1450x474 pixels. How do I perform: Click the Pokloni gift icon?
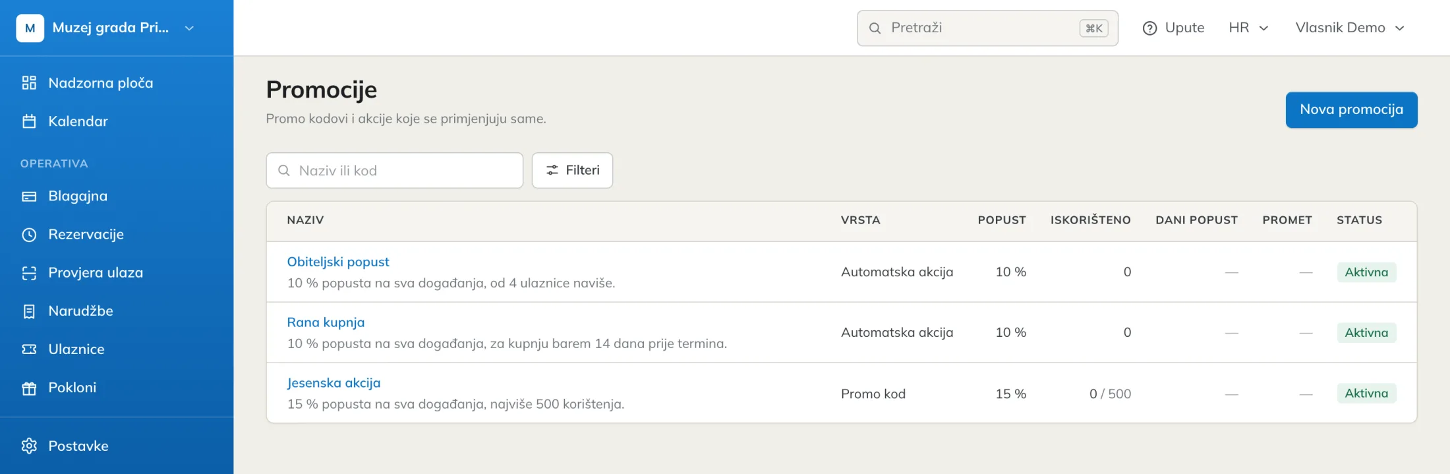click(x=29, y=388)
